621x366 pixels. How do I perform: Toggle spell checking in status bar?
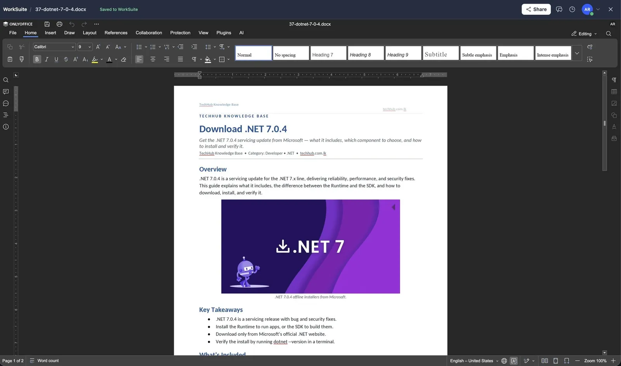coord(514,361)
